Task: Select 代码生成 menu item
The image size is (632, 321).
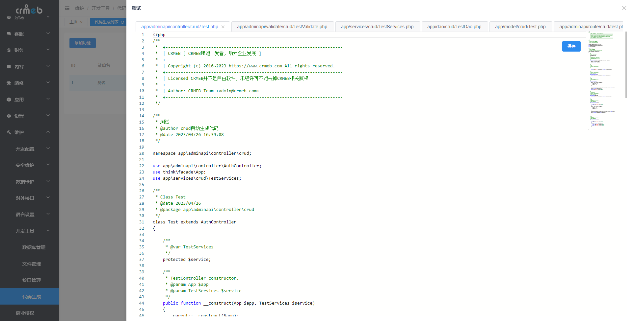Action: click(30, 296)
